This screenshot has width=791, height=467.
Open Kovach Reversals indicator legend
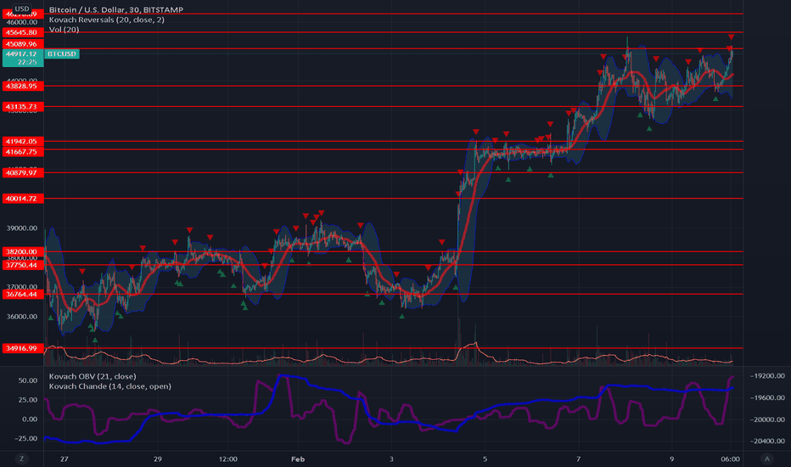click(106, 20)
